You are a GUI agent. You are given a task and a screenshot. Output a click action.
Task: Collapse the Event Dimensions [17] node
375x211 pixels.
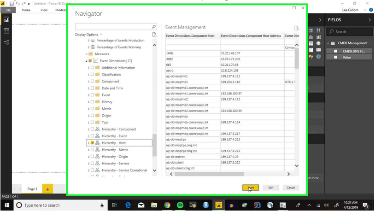pos(86,61)
